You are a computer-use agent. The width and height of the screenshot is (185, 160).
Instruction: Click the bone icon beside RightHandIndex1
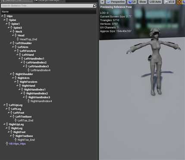22,89
